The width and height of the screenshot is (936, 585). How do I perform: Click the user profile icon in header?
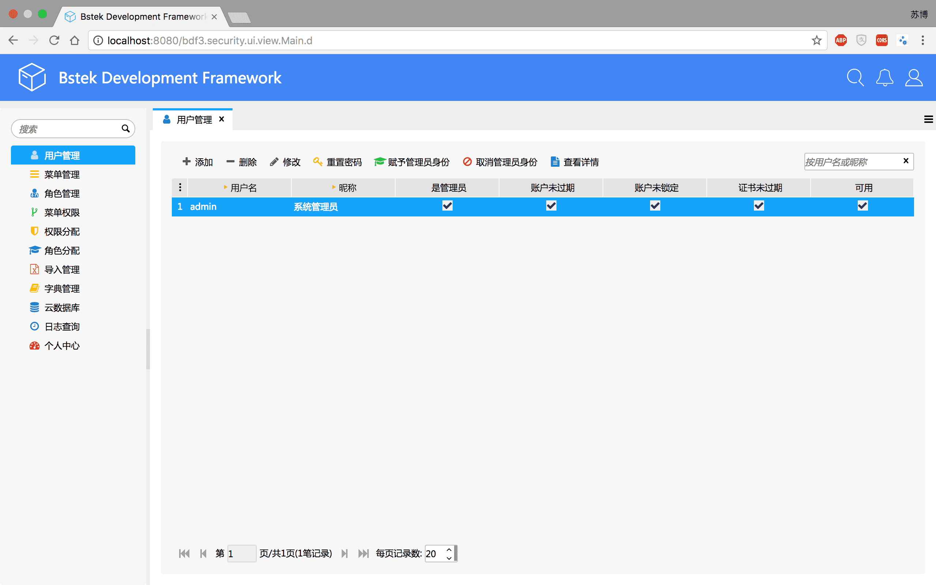point(914,78)
